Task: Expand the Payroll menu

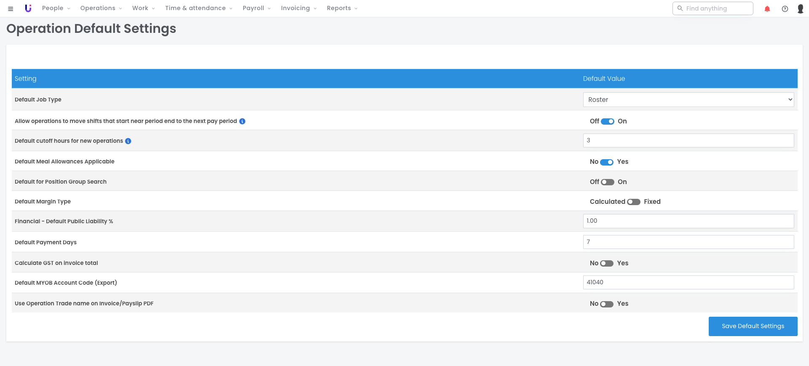Action: tap(256, 8)
